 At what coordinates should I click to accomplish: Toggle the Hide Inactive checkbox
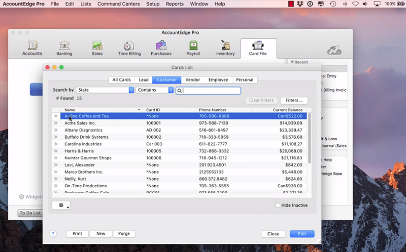pyautogui.click(x=278, y=205)
